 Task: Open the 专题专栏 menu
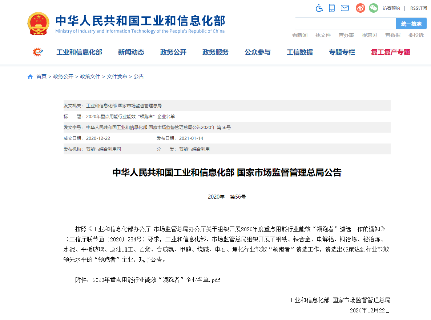[x=342, y=52]
